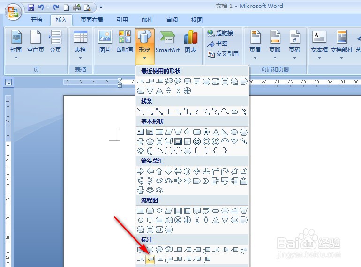Redo the last action
This screenshot has width=361, height=267.
coord(56,7)
